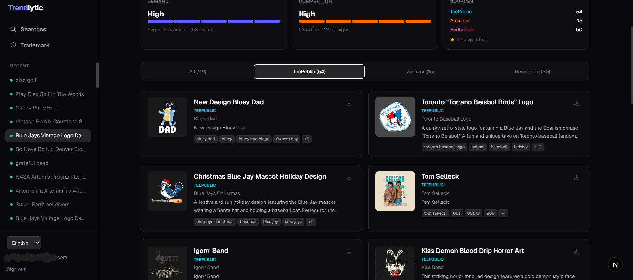Open the English language dropdown

[x=24, y=243]
